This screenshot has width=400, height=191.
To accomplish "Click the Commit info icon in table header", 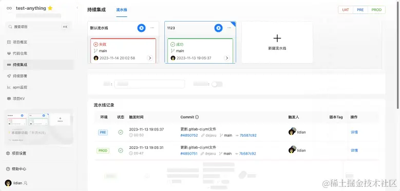I will pyautogui.click(x=197, y=117).
